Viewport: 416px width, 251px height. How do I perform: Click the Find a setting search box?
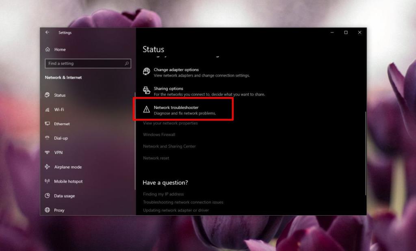pyautogui.click(x=88, y=63)
